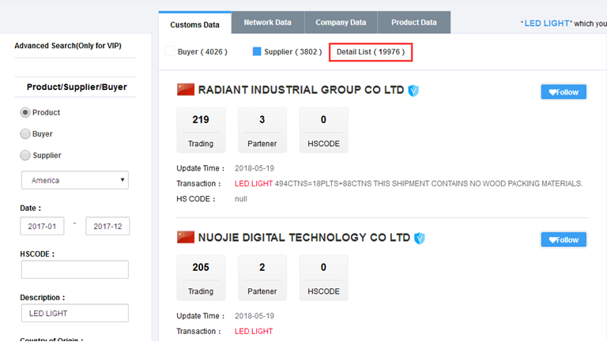Click the end date field 2017-12
The width and height of the screenshot is (607, 342).
[x=107, y=226]
